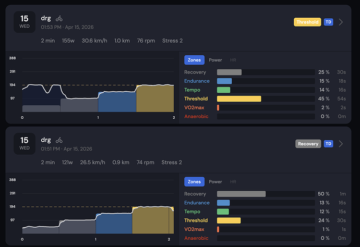The image size is (360, 247).
Task: Click the yellow Threshold label tag
Action: pos(307,22)
